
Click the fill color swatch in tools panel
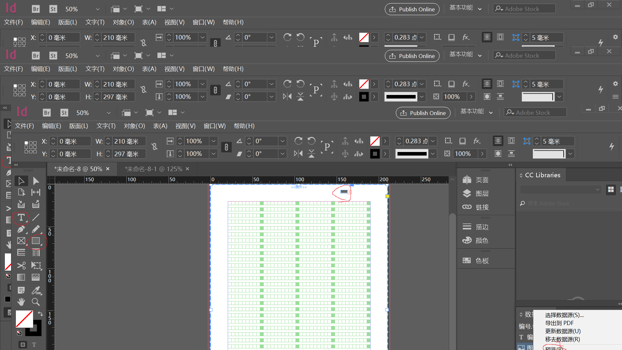pyautogui.click(x=24, y=319)
